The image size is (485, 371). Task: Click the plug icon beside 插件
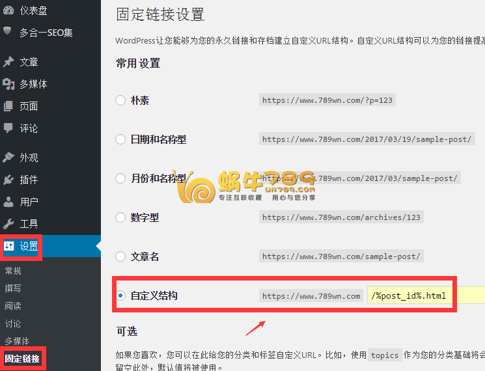tap(8, 180)
